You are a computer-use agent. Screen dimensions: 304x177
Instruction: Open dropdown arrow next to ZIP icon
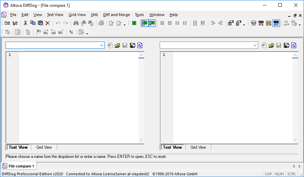pyautogui.click(x=300, y=25)
